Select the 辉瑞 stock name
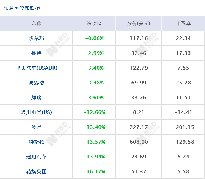Screen dimensions: 205x179 [x=36, y=98]
